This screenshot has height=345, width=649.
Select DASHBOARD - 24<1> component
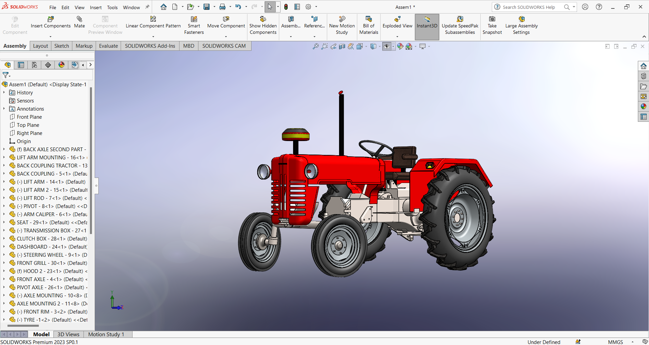[x=52, y=247]
